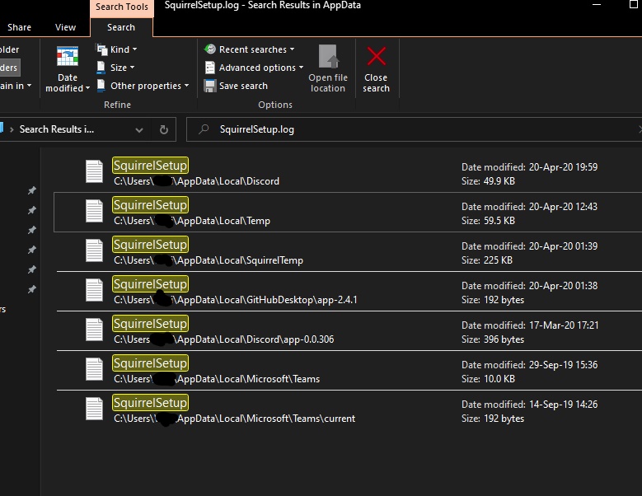This screenshot has width=642, height=496.
Task: Click the Kind filter icon
Action: pos(101,49)
